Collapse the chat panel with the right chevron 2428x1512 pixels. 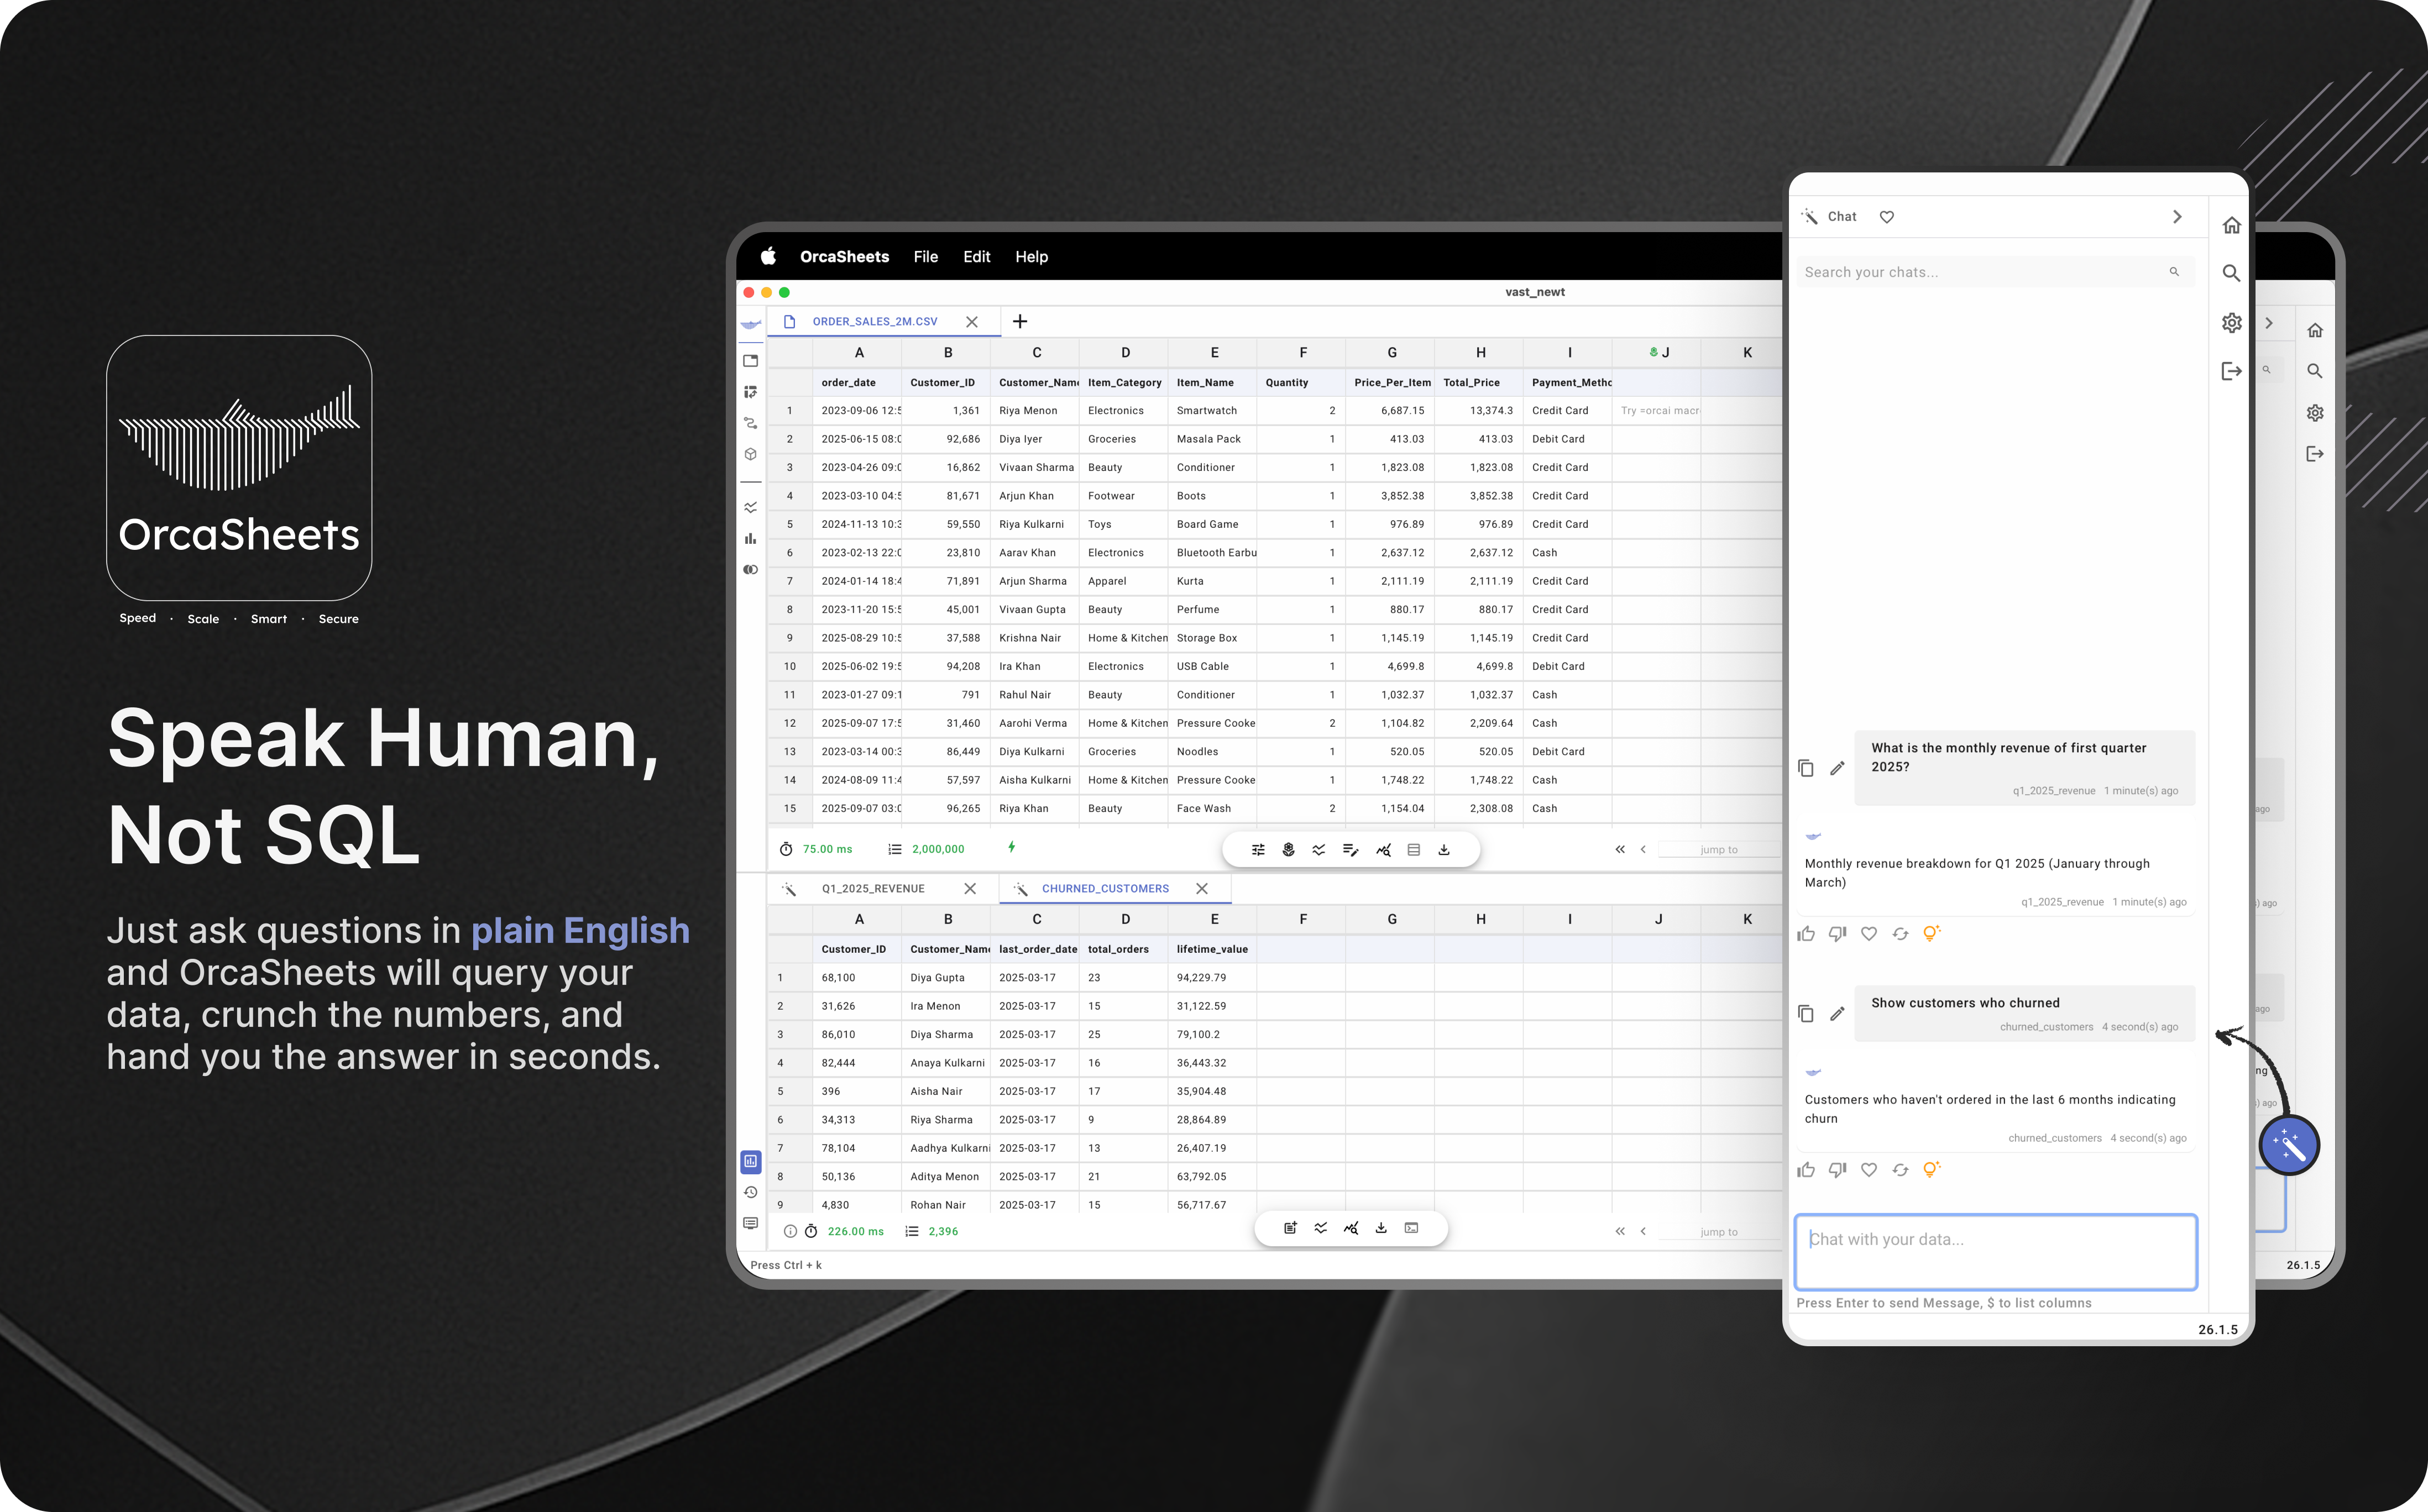pyautogui.click(x=2177, y=216)
